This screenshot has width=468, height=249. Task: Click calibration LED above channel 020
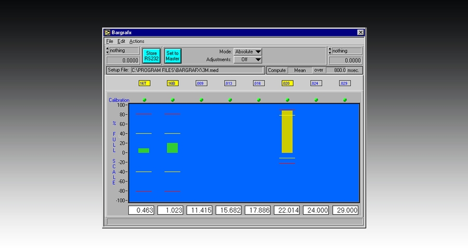(x=287, y=100)
